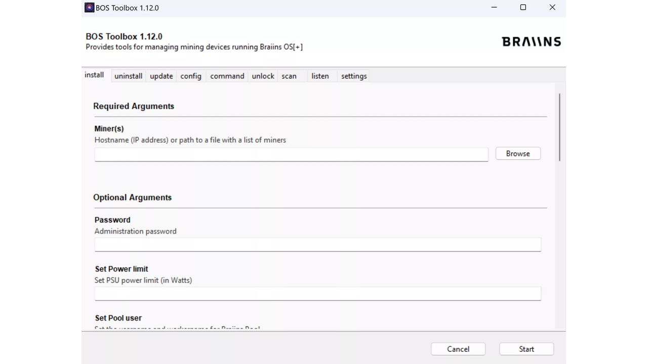Click the Miner(s) label
The height and width of the screenshot is (364, 648).
click(109, 129)
